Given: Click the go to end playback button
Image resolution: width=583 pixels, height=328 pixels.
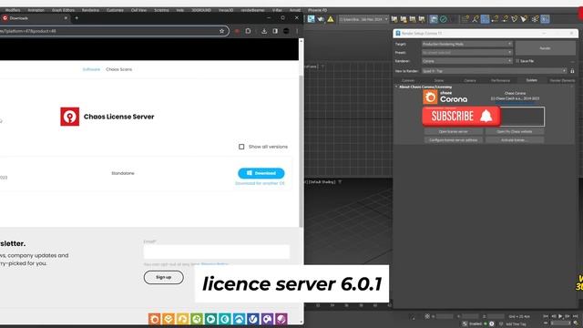Looking at the screenshot, I should [575, 316].
